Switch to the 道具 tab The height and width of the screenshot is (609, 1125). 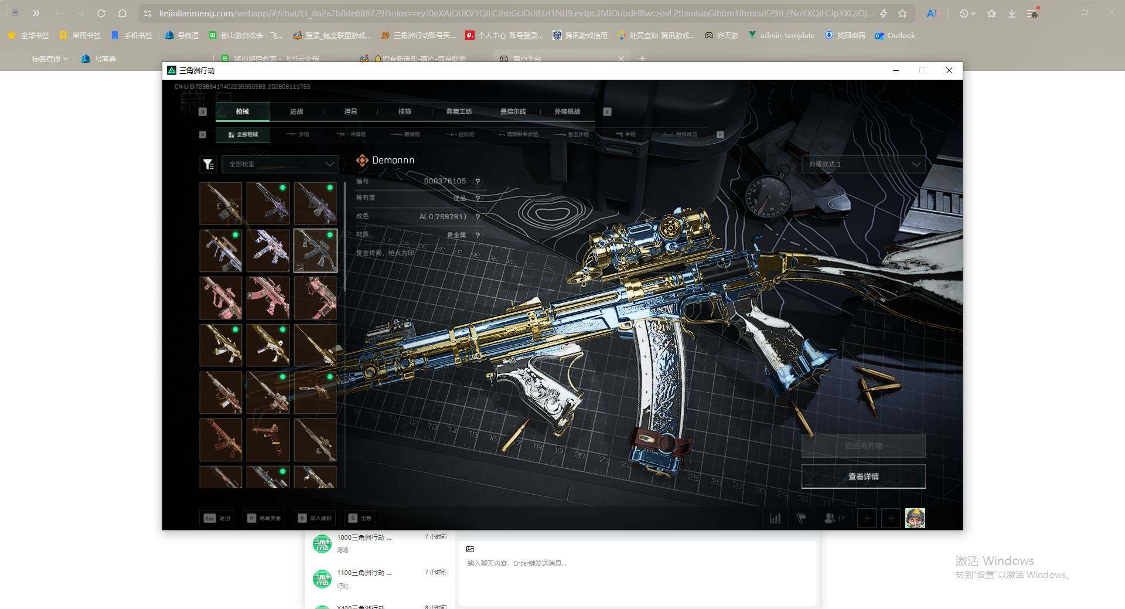350,111
